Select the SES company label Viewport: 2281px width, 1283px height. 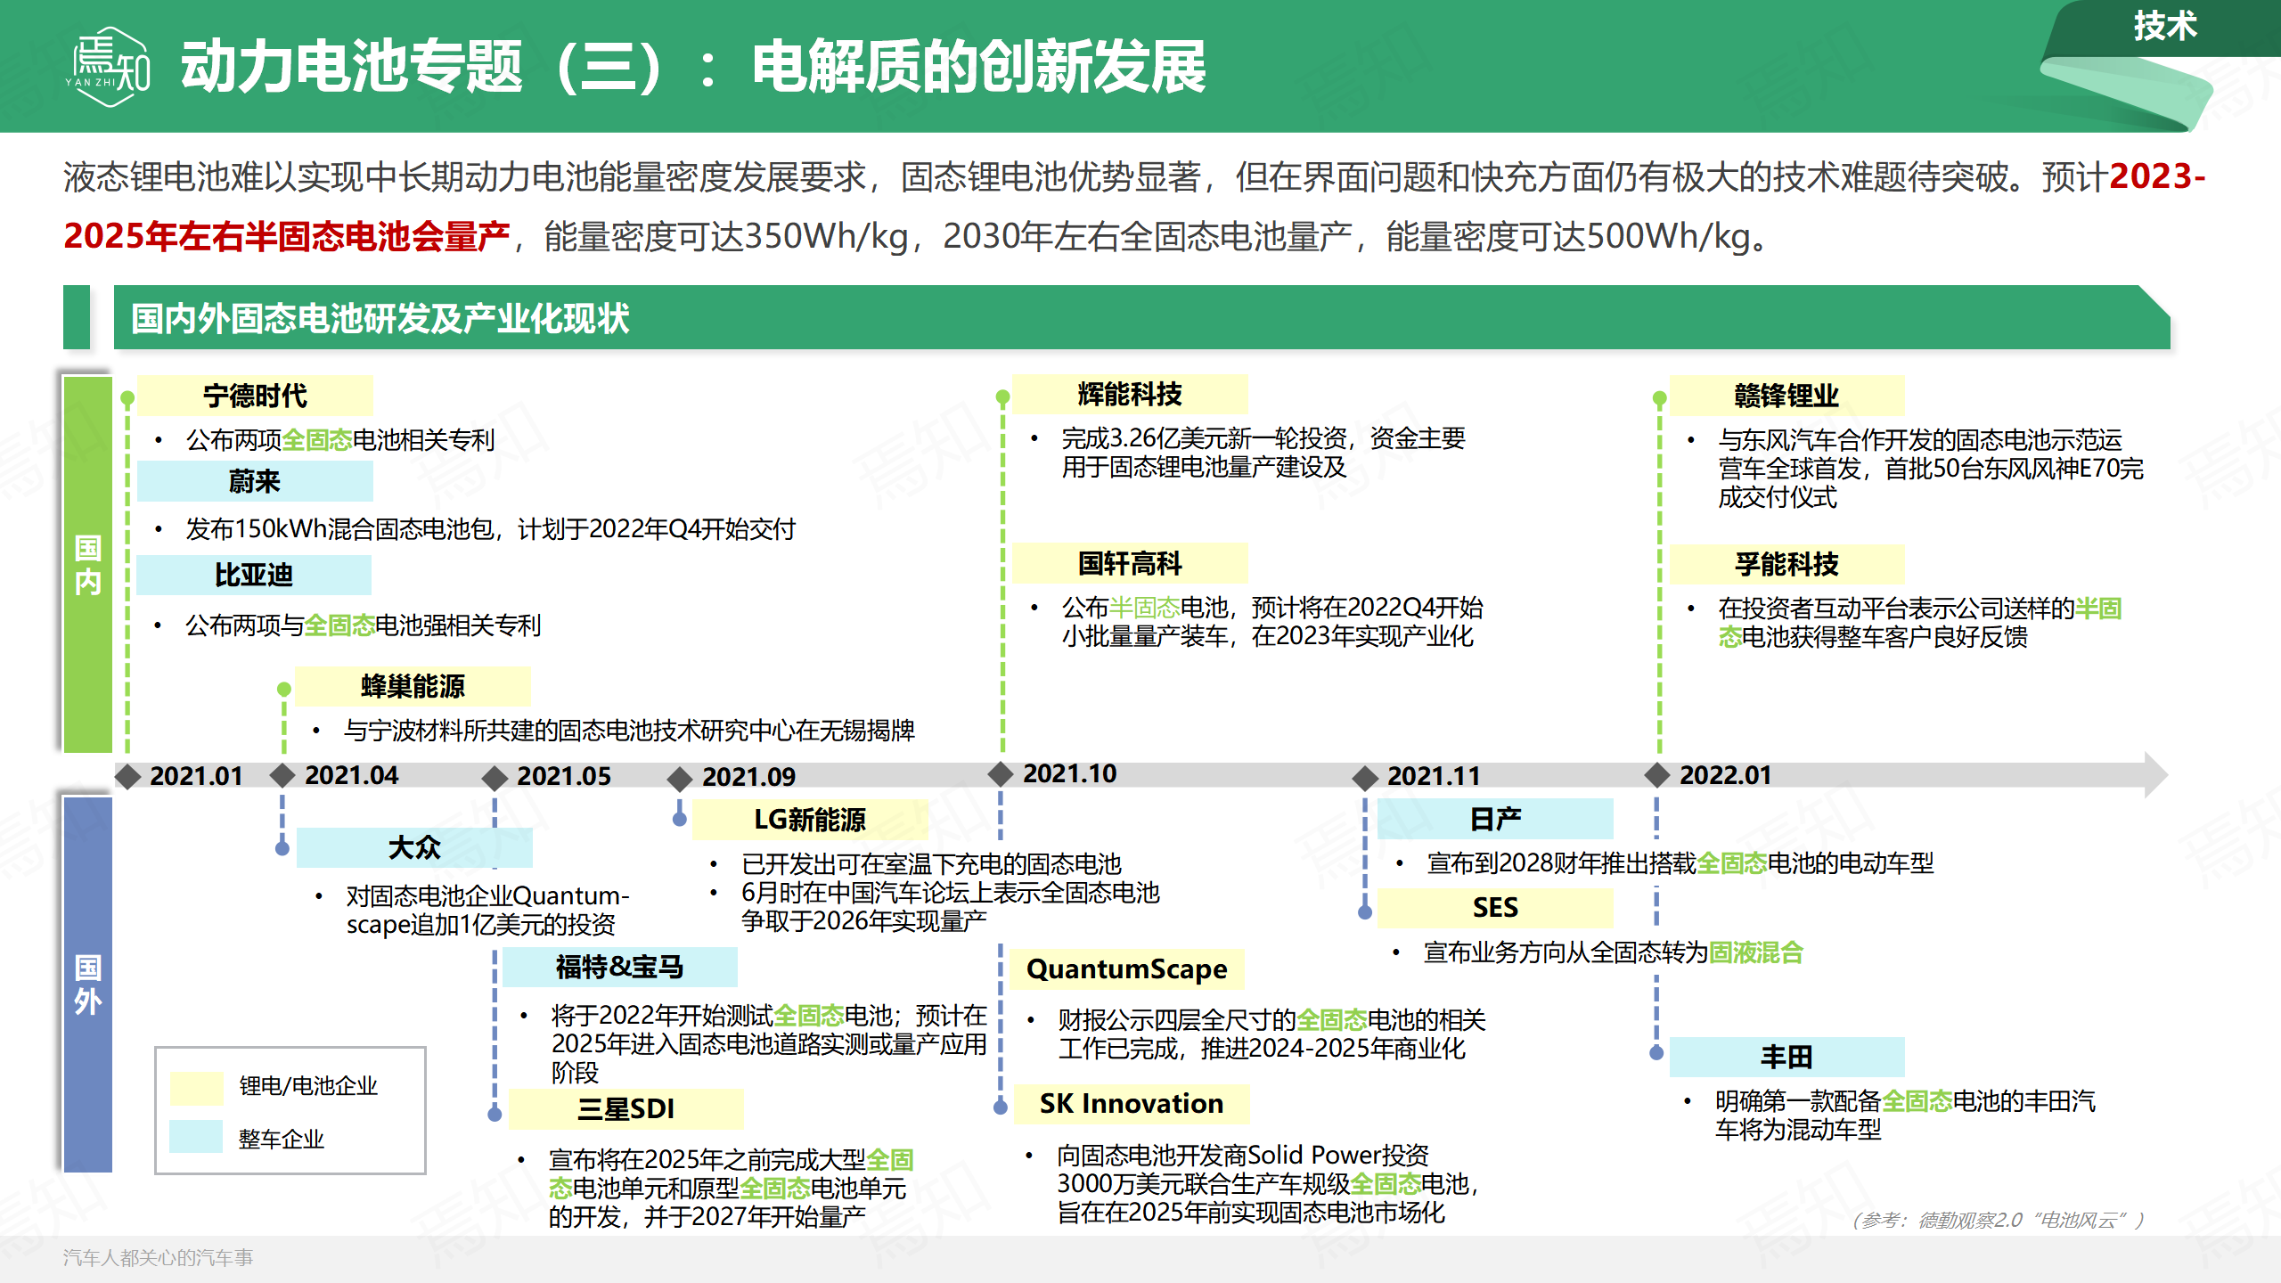pyautogui.click(x=1495, y=908)
